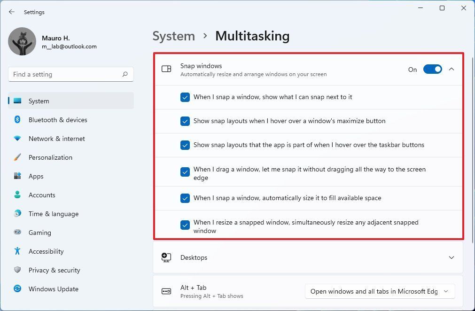Click the Desktops monitor icon
Viewport: 475px width, 311px height.
[166, 257]
